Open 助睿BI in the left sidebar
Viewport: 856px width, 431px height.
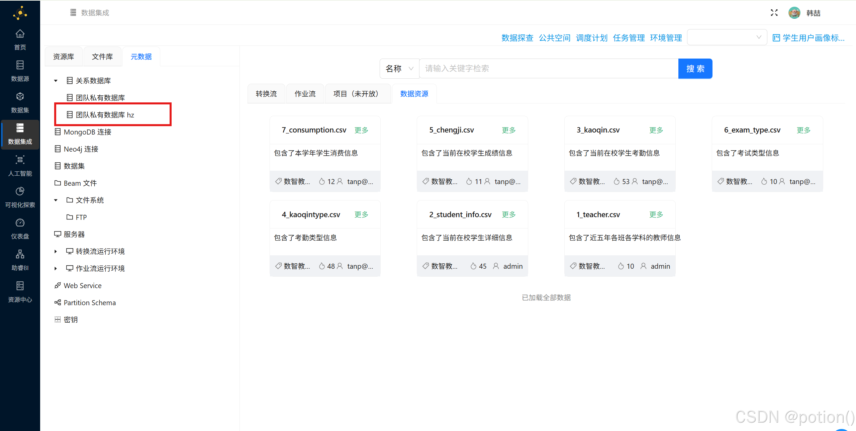pos(20,260)
